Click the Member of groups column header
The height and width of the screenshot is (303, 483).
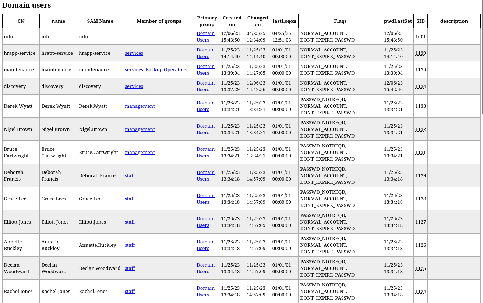[159, 21]
